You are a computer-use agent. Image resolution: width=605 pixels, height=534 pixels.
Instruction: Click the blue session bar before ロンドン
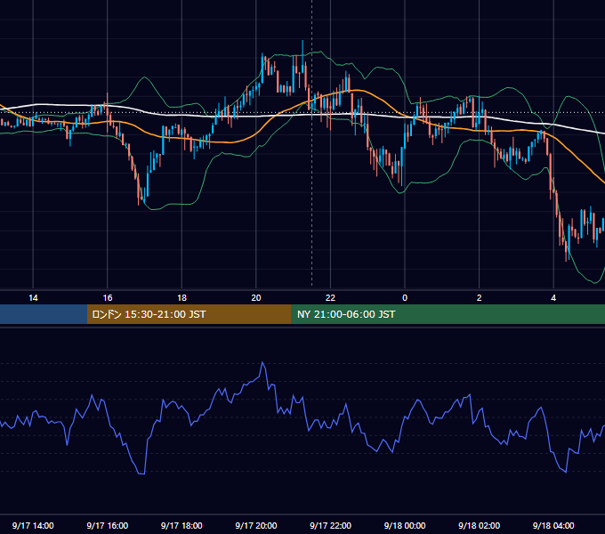pyautogui.click(x=44, y=314)
